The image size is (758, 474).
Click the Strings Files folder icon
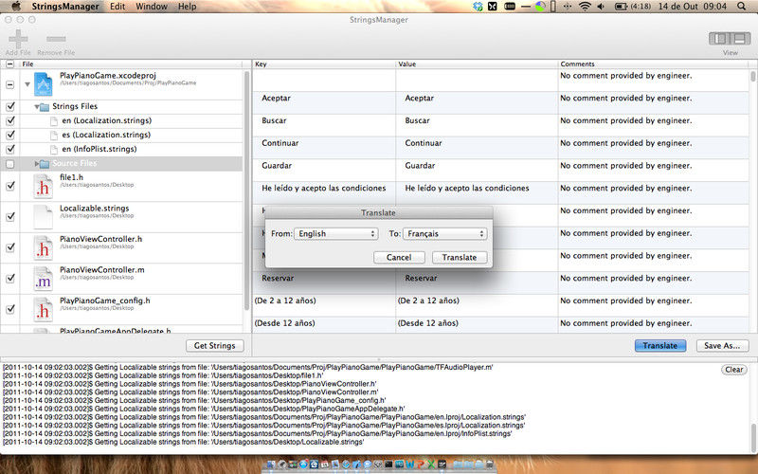tap(44, 107)
